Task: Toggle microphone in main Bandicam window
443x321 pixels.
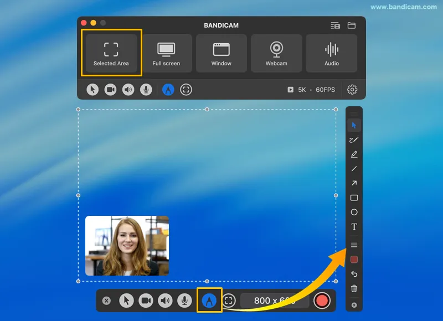Action: [146, 90]
